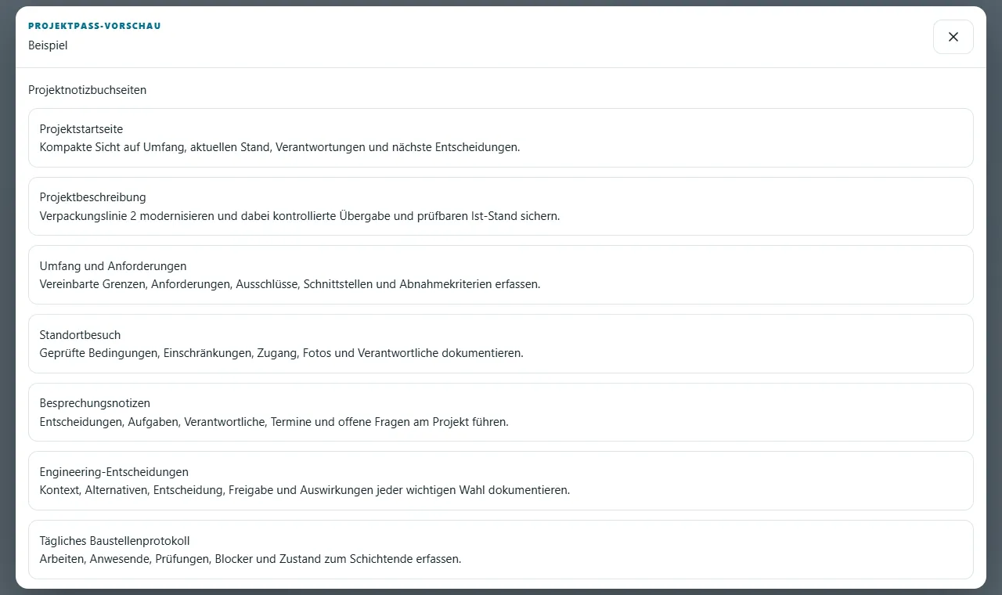Select the Engineering-Entscheidungen card
Viewport: 1002px width, 595px height.
click(x=501, y=481)
